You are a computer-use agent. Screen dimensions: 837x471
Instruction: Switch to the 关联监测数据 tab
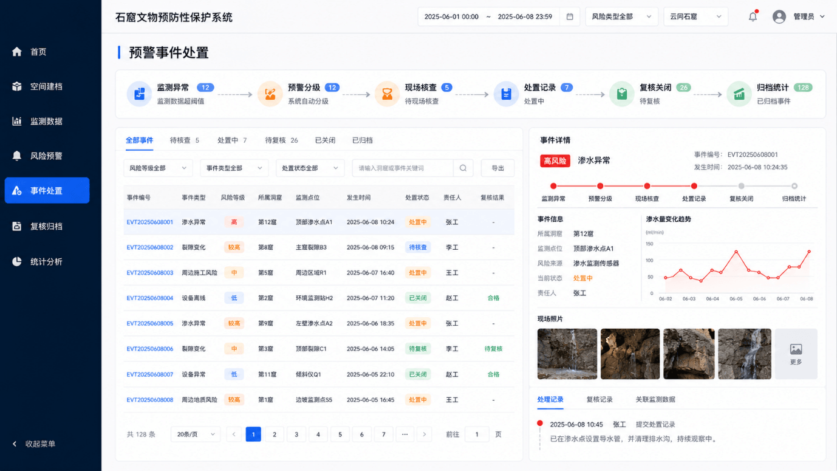click(x=655, y=399)
